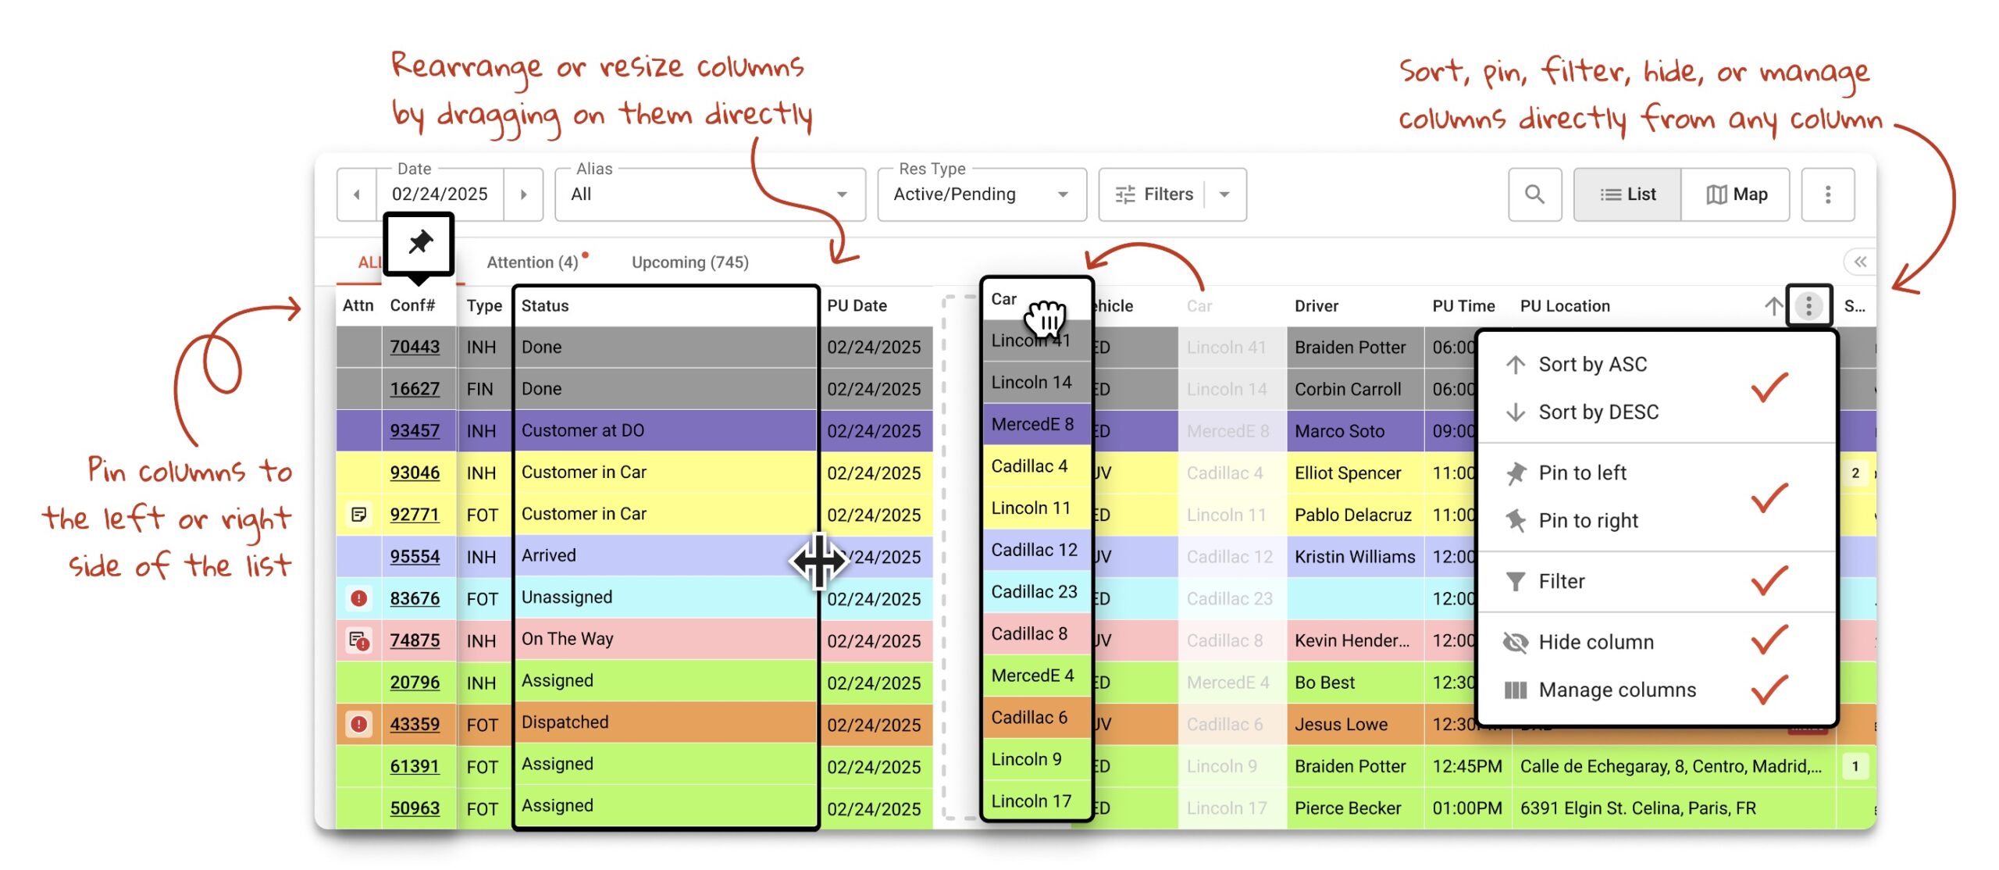Click ascending sort arrow in PU Location header
This screenshot has width=1999, height=870.
[x=1773, y=305]
